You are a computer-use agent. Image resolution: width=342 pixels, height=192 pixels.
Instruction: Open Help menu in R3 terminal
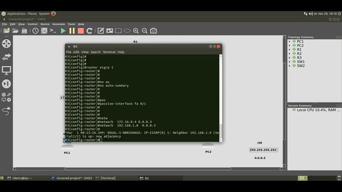tap(121, 52)
